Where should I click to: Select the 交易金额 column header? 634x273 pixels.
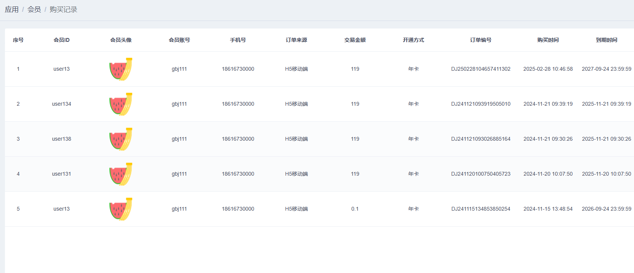(x=355, y=40)
